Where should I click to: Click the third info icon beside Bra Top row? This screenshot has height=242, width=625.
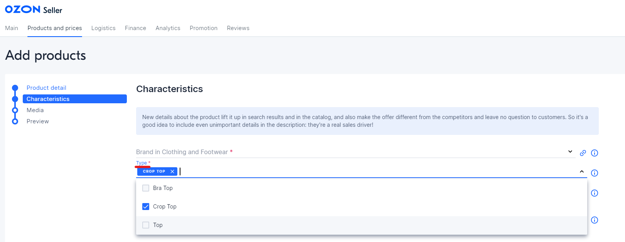[x=595, y=193]
